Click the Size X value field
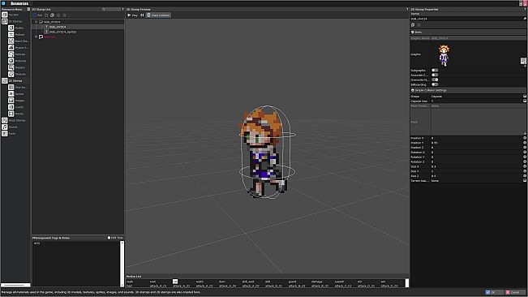The image size is (528, 297). tap(476, 166)
